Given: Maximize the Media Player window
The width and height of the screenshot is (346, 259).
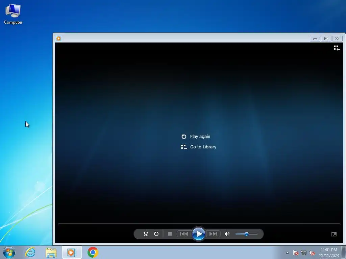Looking at the screenshot, I should point(326,39).
